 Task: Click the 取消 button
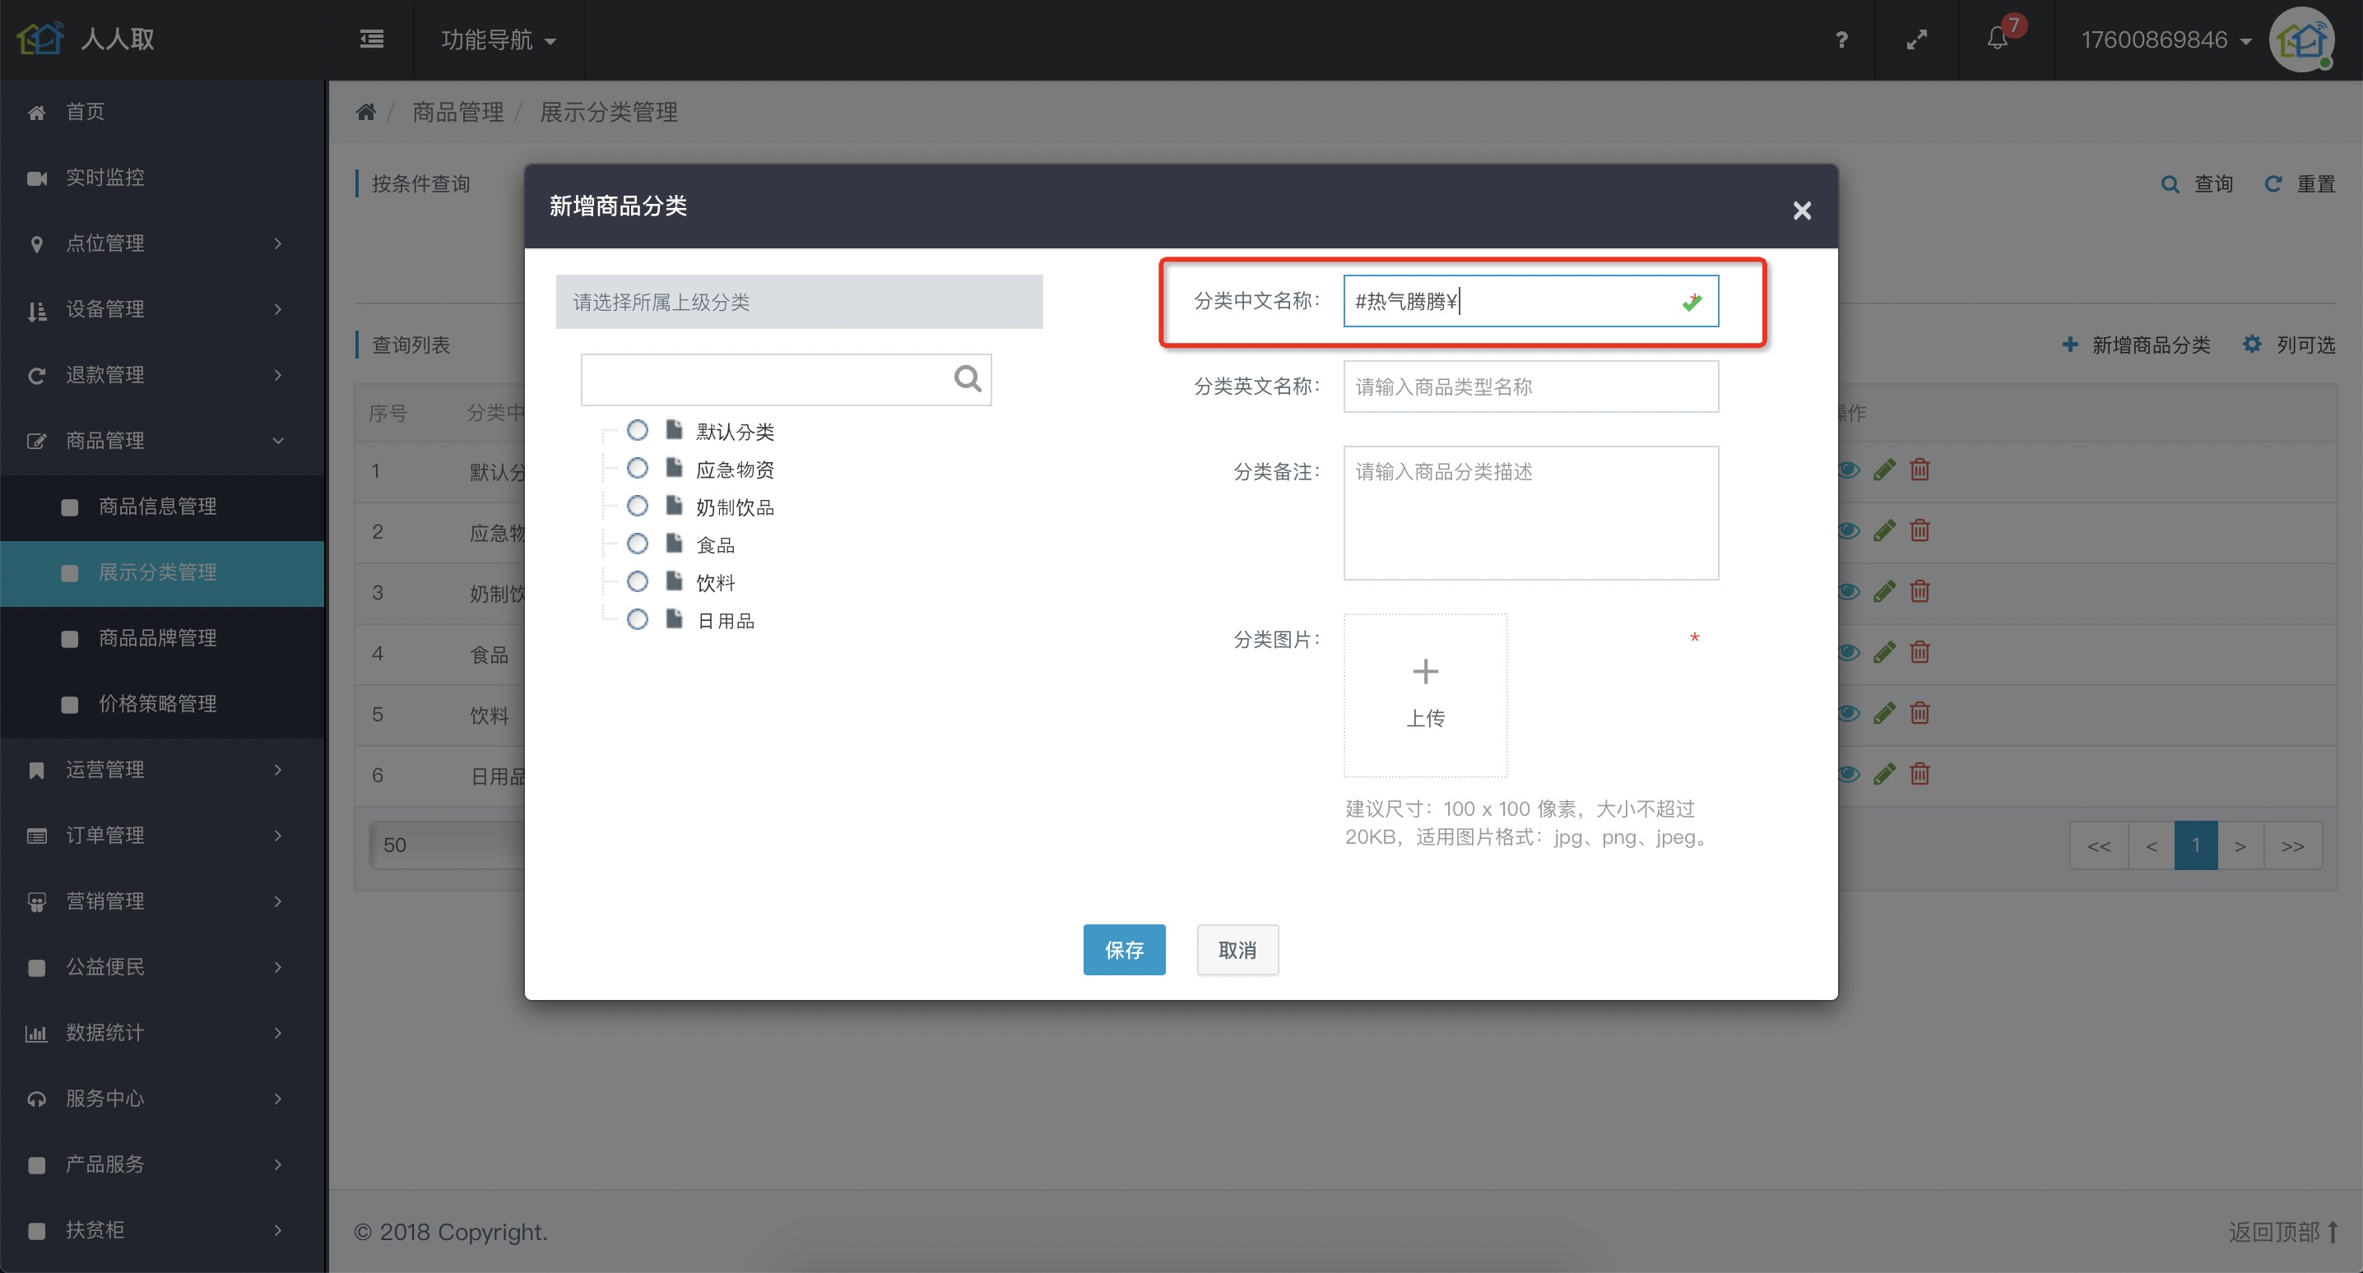[x=1237, y=950]
